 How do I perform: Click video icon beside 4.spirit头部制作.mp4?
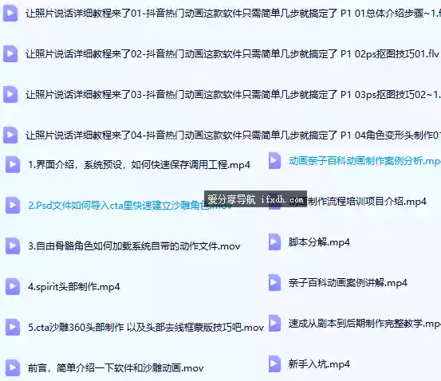pos(13,286)
